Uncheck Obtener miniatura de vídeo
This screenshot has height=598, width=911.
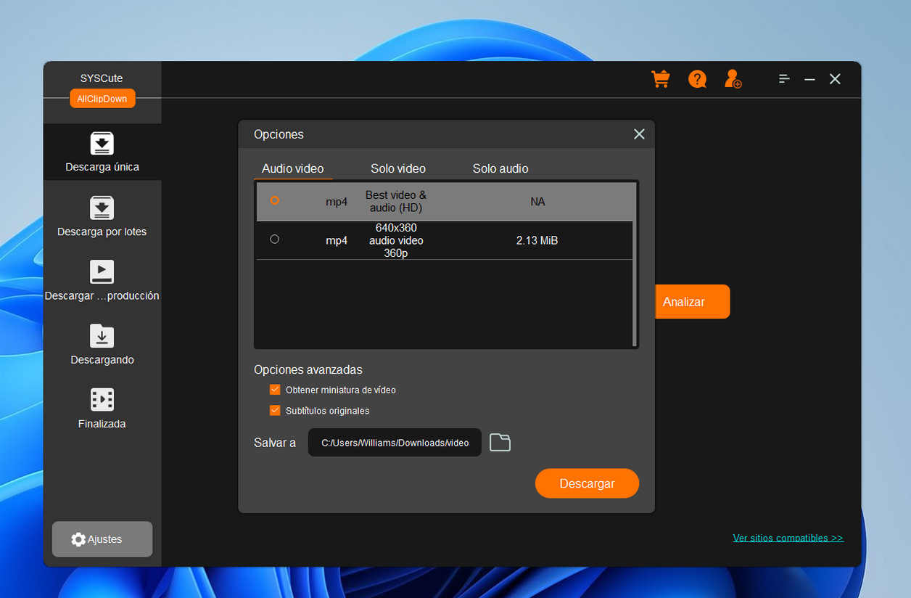[275, 390]
